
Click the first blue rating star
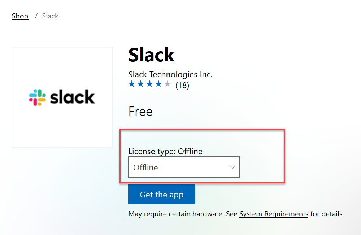[132, 84]
